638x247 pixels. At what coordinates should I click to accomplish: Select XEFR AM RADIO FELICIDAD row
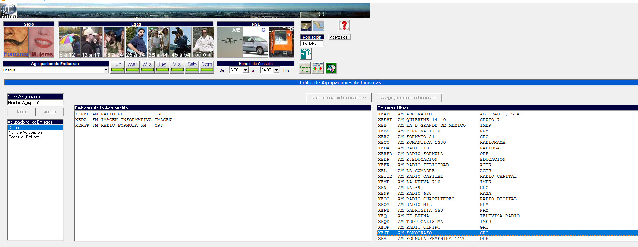[507, 165]
